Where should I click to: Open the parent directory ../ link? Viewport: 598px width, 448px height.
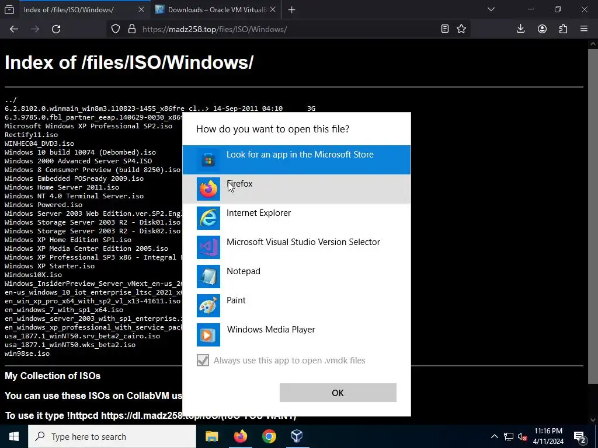pyautogui.click(x=11, y=100)
